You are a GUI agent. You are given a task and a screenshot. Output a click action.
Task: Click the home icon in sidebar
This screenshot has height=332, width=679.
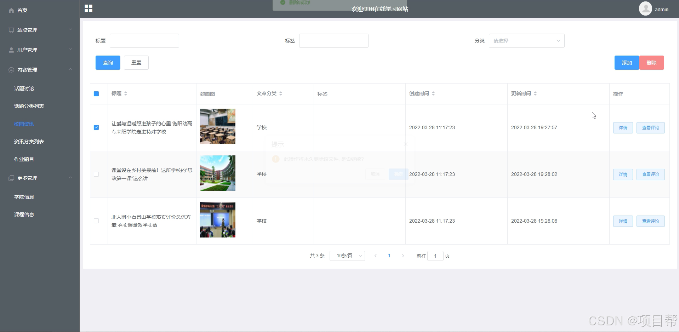coord(11,10)
